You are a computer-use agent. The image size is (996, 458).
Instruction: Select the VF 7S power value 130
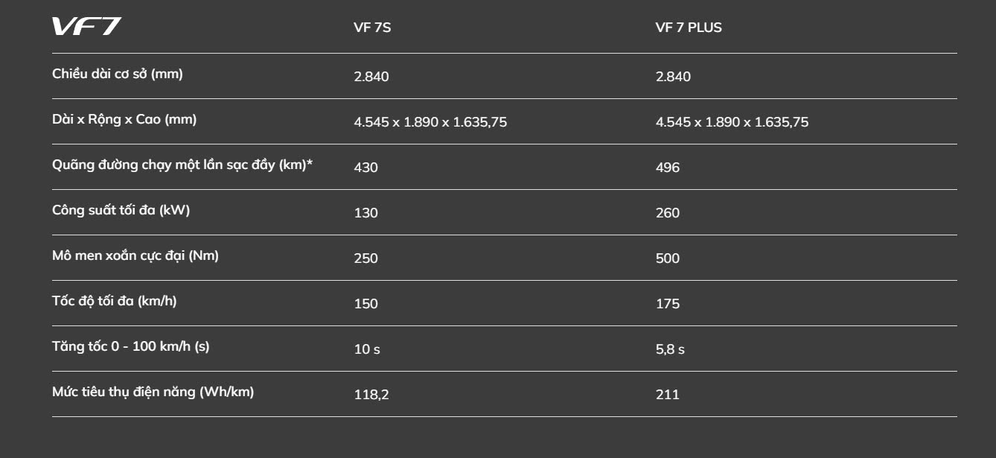[x=366, y=213]
